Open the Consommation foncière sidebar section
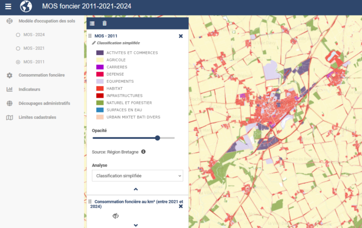Screen dimensions: 362x228 click(x=41, y=75)
